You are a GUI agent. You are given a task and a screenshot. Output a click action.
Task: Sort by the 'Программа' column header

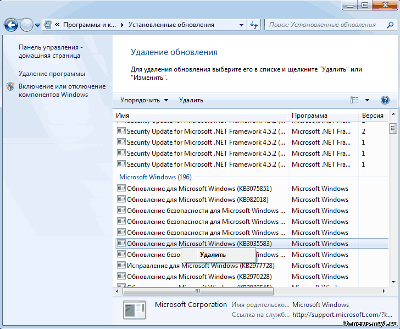pos(323,116)
